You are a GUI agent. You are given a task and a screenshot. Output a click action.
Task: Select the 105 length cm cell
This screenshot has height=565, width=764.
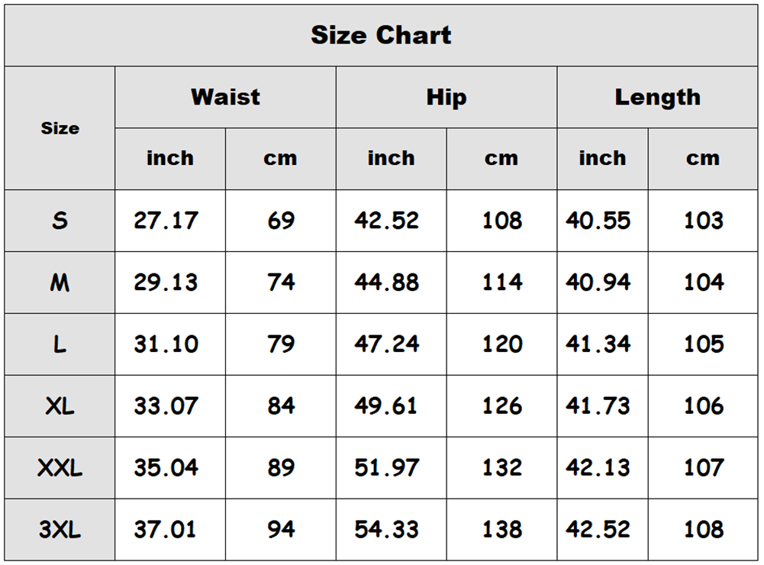(x=703, y=344)
